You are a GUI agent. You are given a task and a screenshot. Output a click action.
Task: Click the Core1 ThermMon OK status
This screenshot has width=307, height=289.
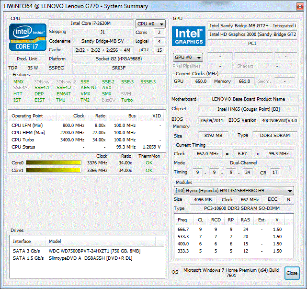(x=149, y=171)
